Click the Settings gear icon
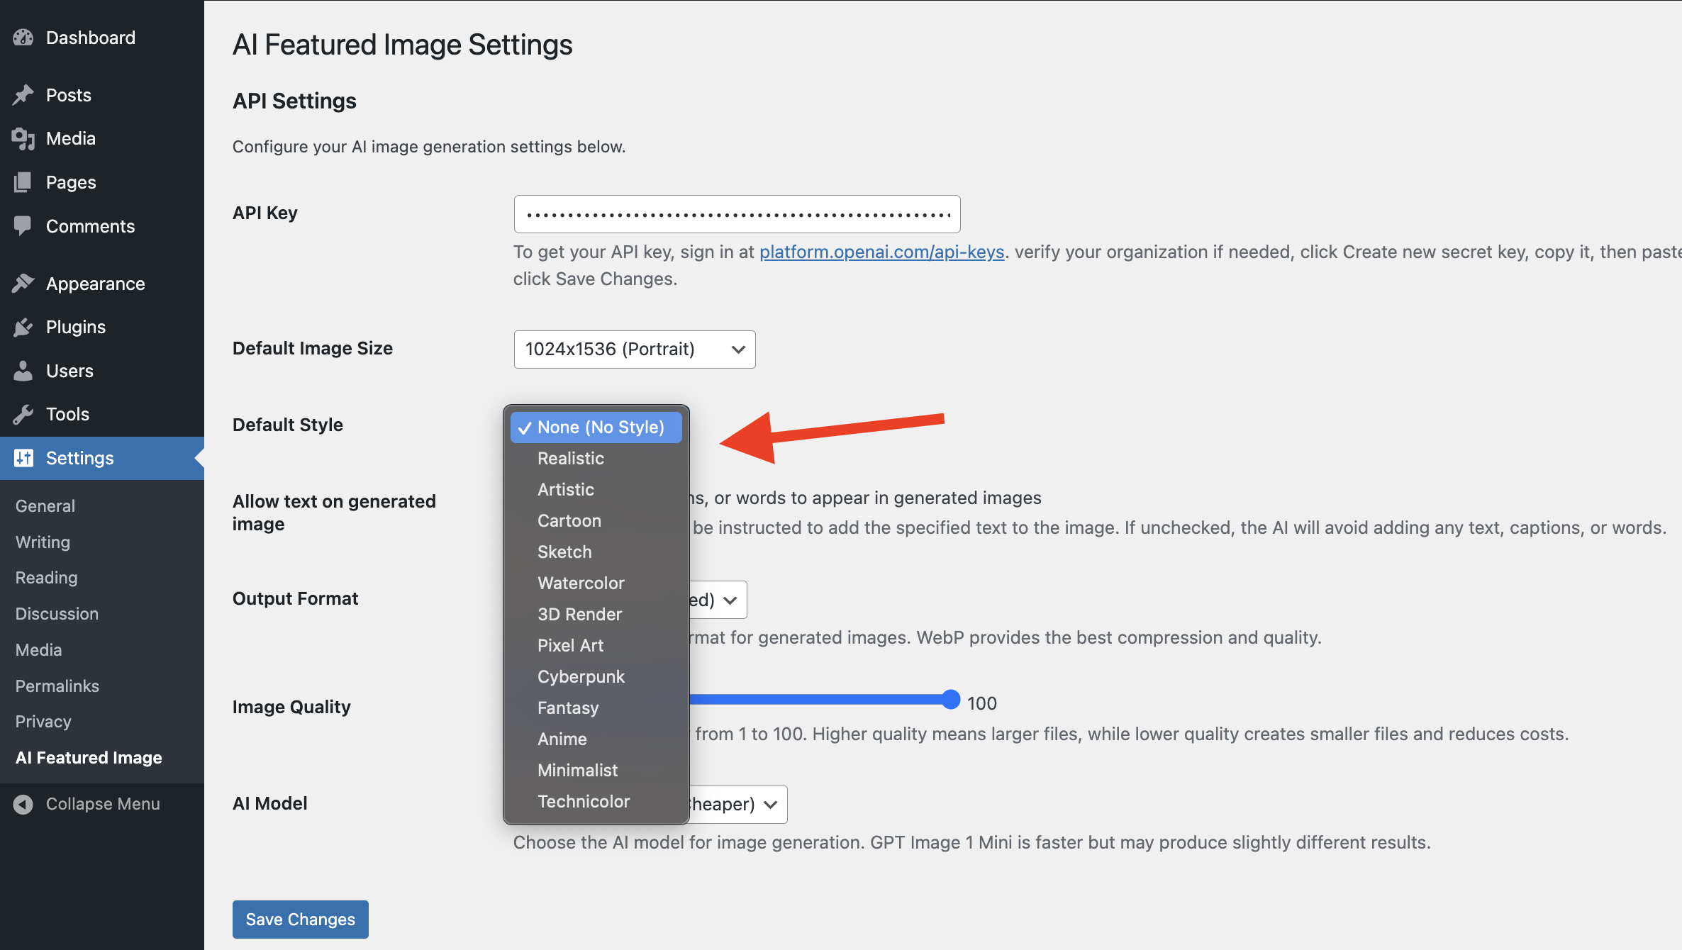This screenshot has height=950, width=1682. click(23, 458)
